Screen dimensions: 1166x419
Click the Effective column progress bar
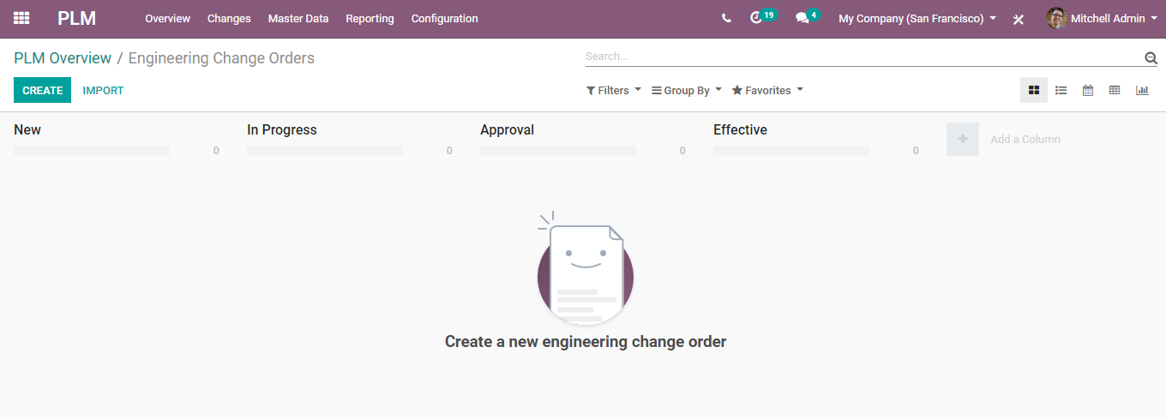[791, 150]
